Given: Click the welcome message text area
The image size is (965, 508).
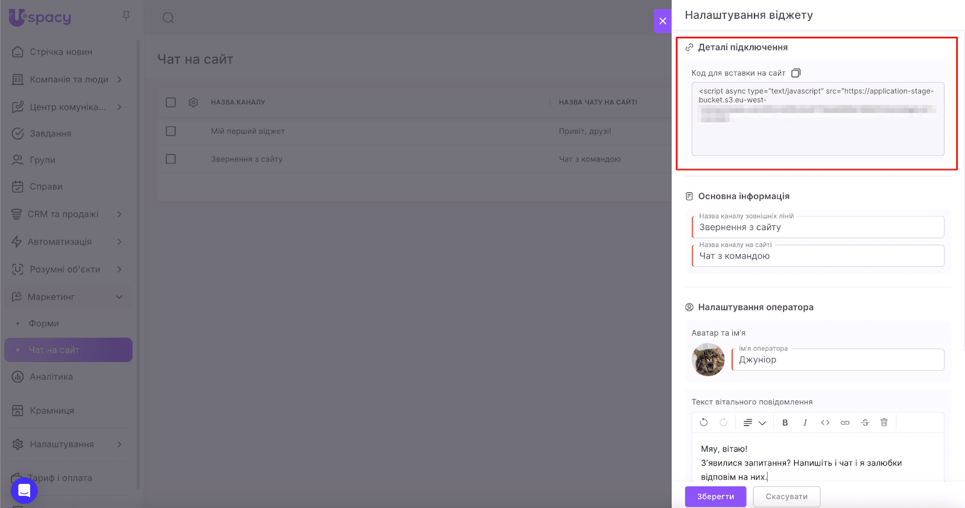Looking at the screenshot, I should click(818, 458).
